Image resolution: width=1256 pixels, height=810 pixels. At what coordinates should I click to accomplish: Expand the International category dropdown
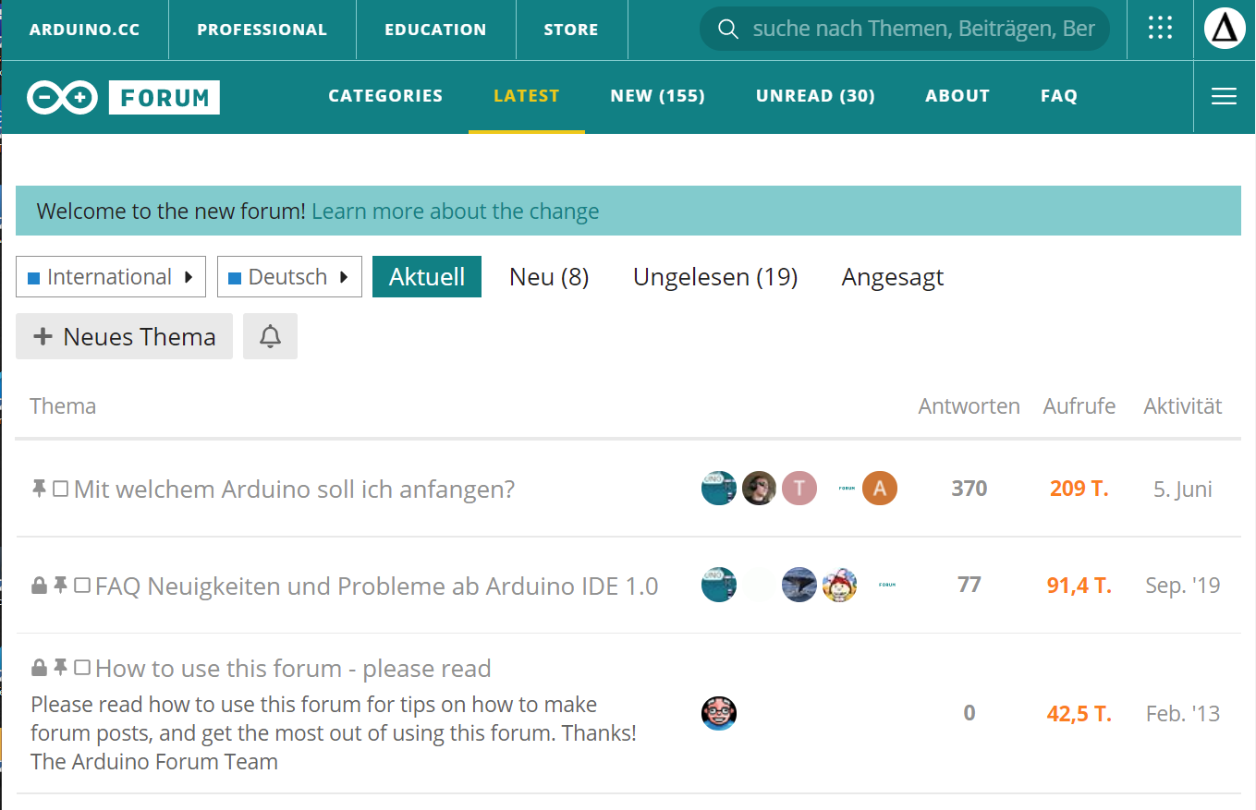click(110, 277)
